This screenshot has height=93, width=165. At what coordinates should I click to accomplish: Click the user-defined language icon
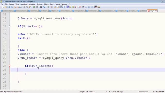(70, 7)
